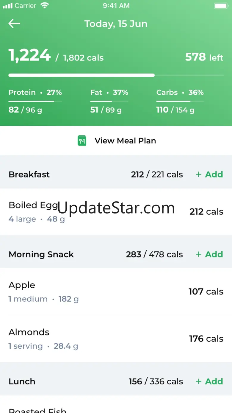Tap the cellular signal bars icon

(7, 6)
